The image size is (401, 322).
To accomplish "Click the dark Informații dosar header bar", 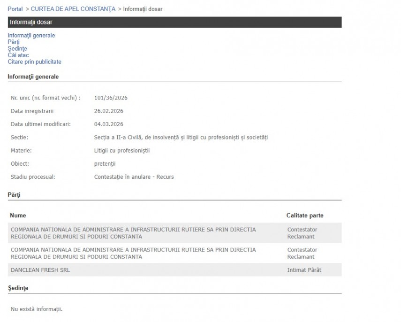I will pos(174,22).
